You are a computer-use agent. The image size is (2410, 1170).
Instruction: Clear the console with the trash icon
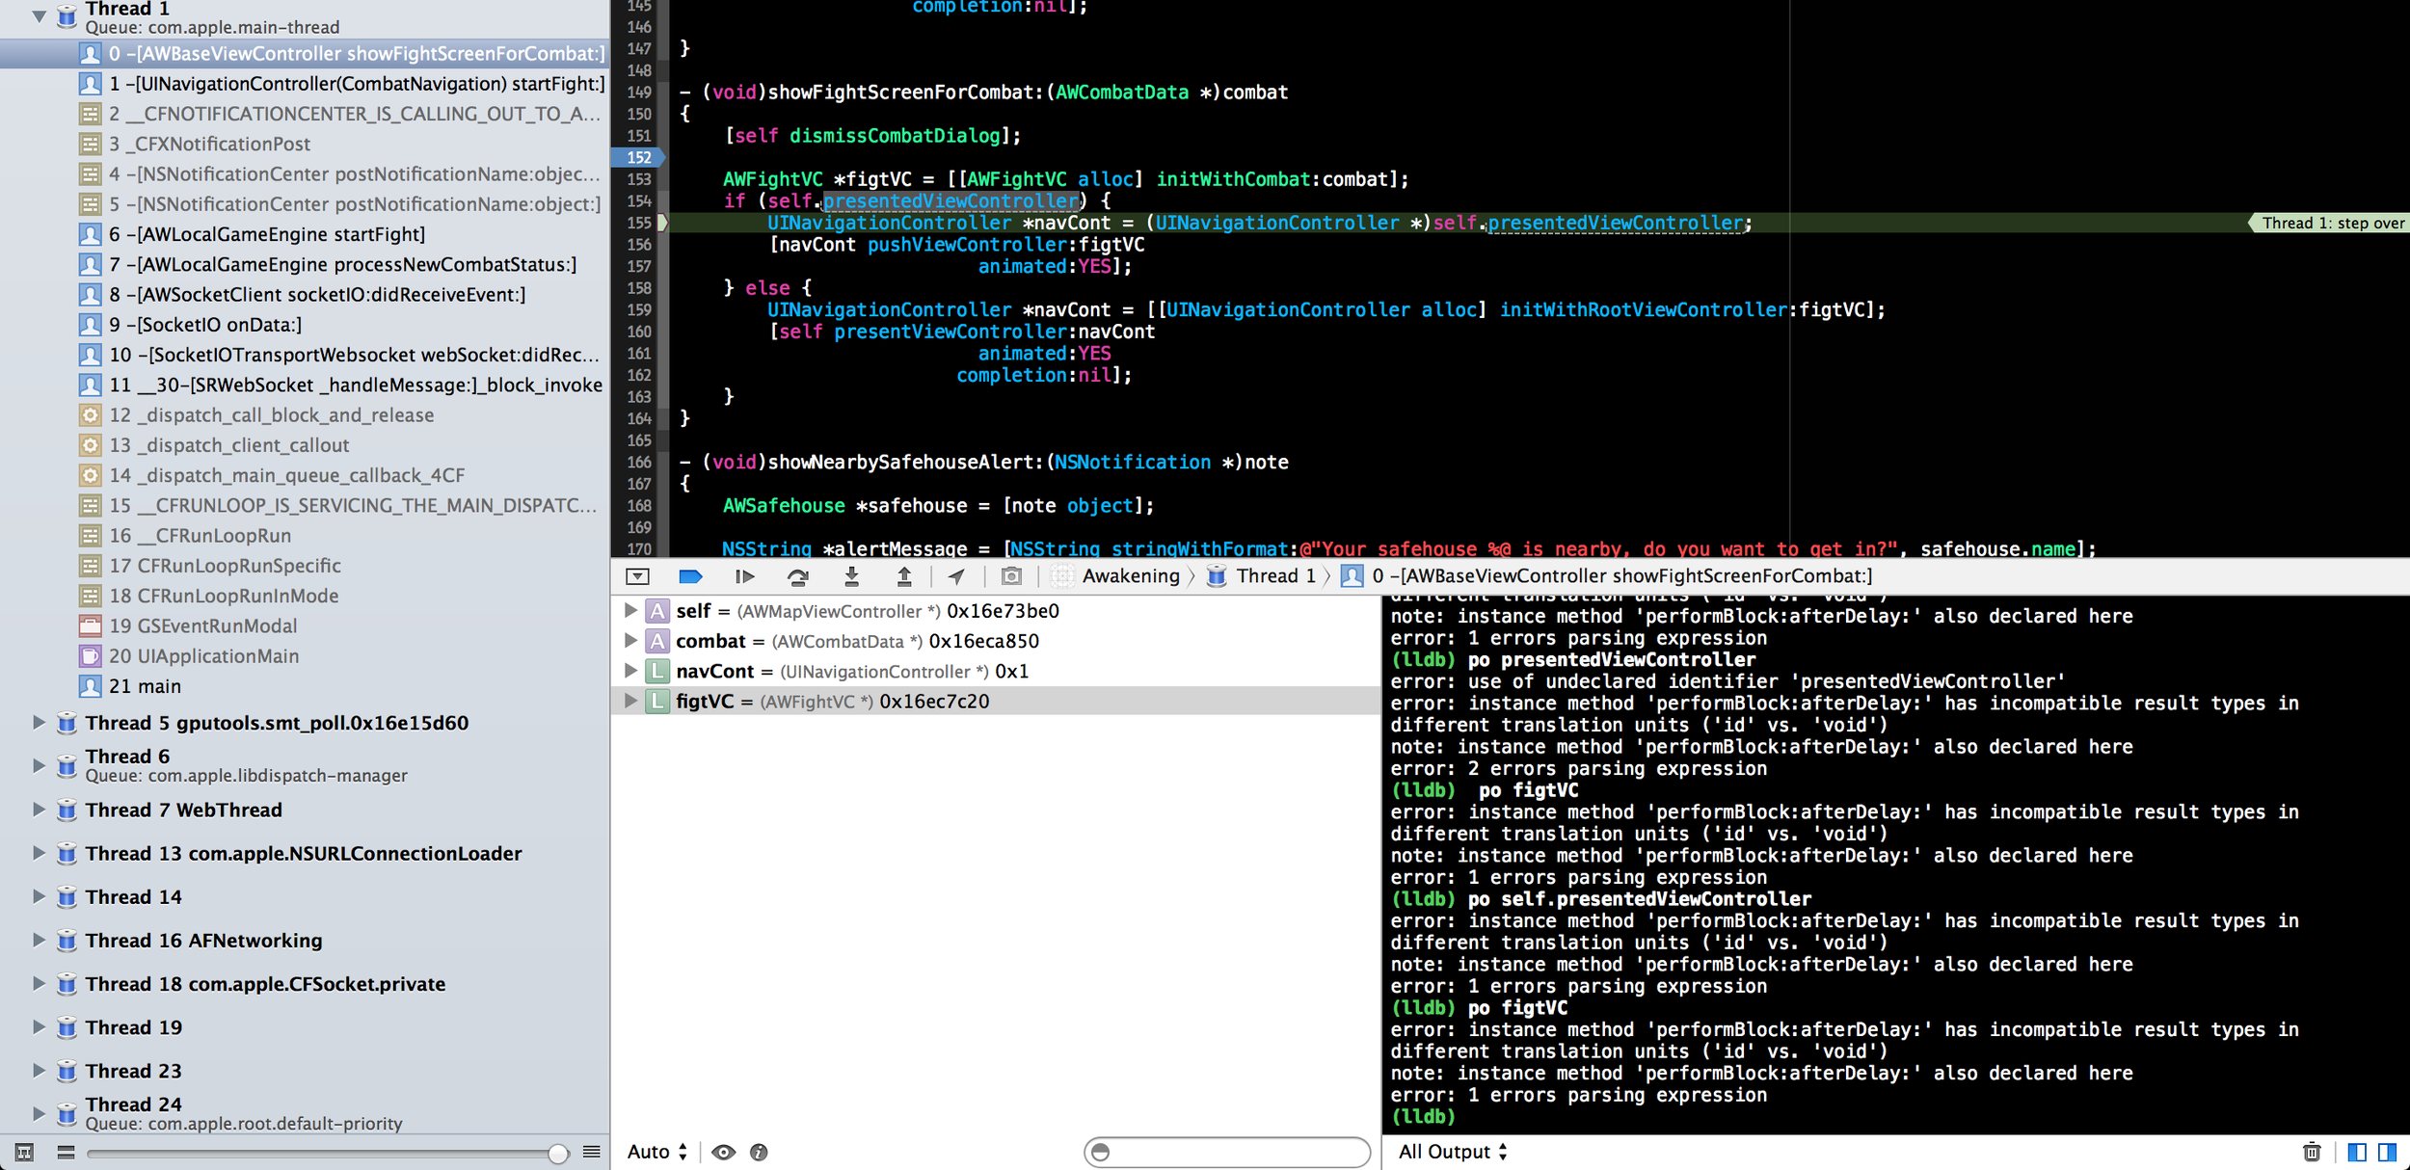2314,1151
